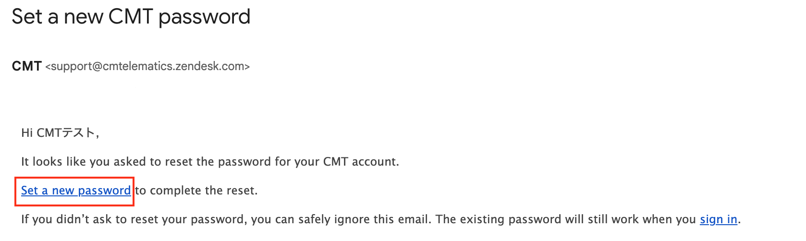The height and width of the screenshot is (241, 806).
Task: Click the bold sender name "CMT"
Action: (x=26, y=66)
